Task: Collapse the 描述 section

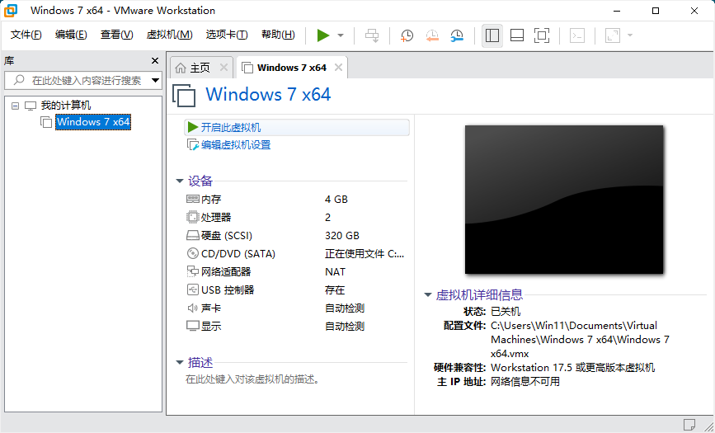Action: coord(180,363)
